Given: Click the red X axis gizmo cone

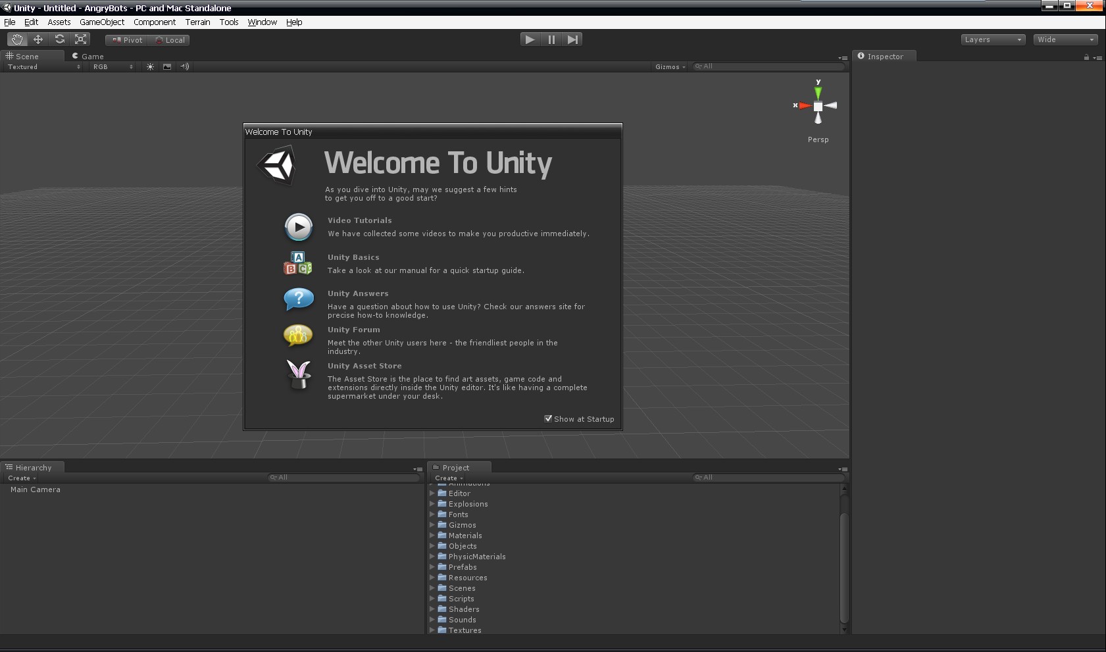Looking at the screenshot, I should click(805, 105).
